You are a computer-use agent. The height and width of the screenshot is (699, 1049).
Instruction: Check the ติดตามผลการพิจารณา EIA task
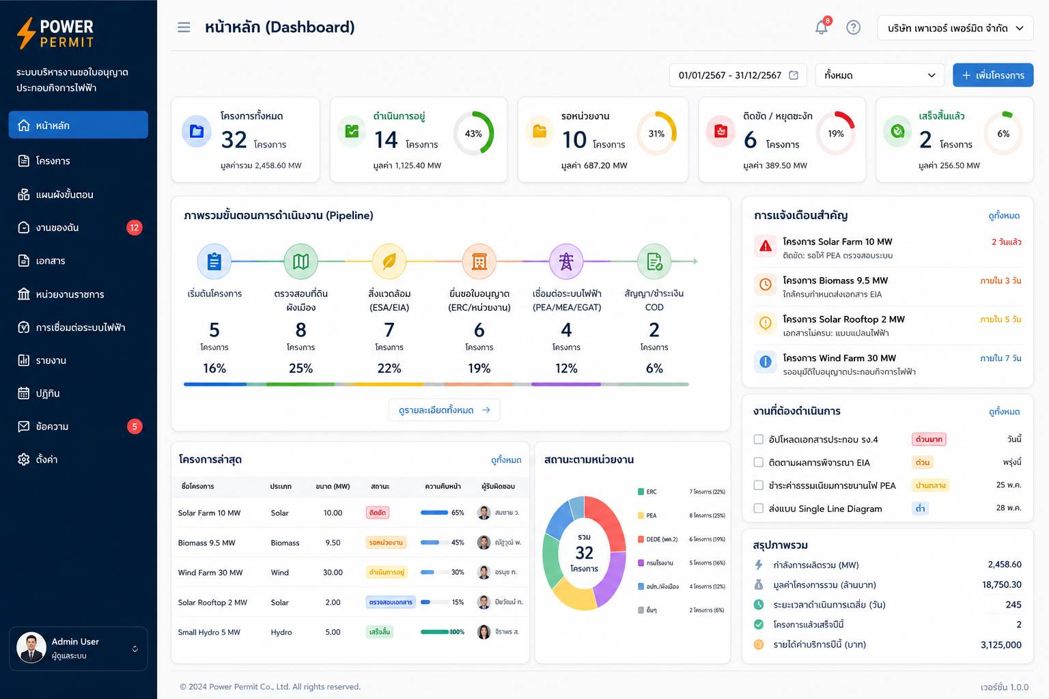(758, 462)
